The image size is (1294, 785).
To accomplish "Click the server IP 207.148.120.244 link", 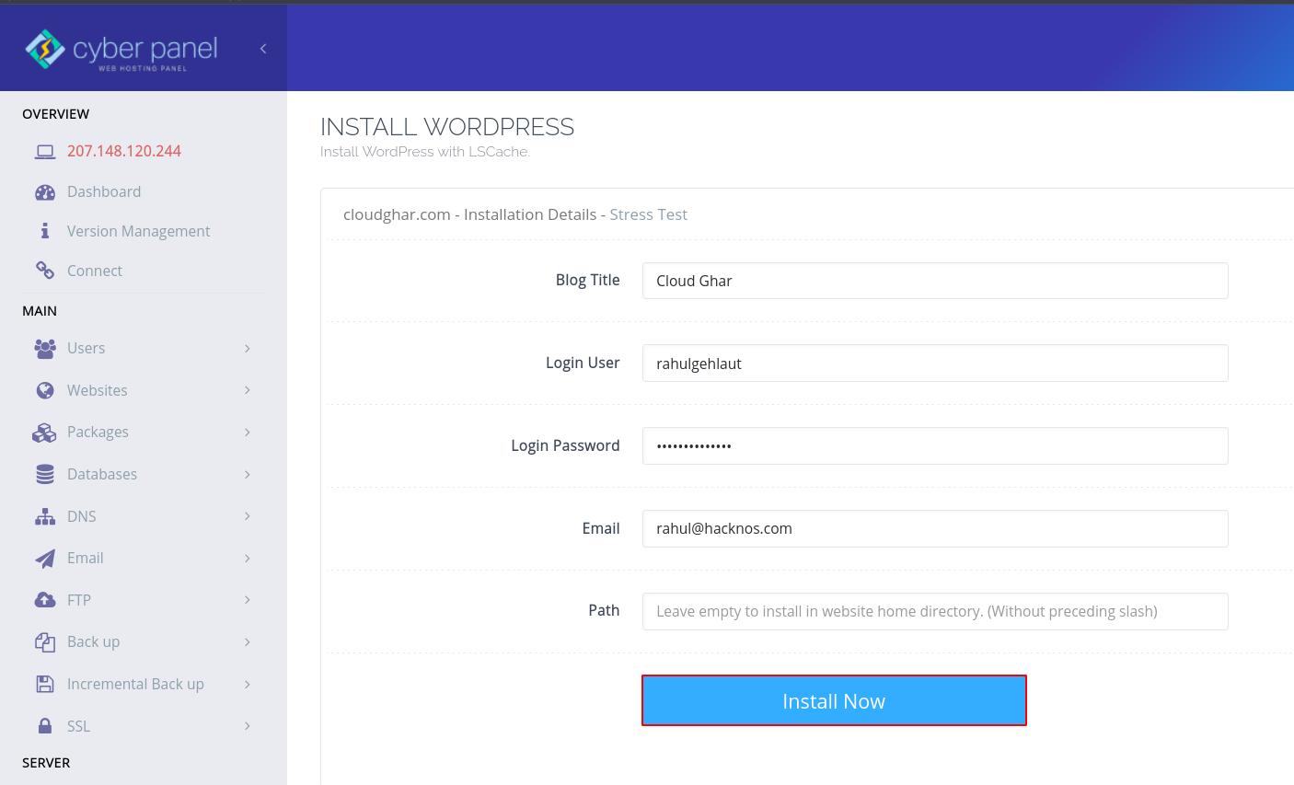I will (x=124, y=151).
